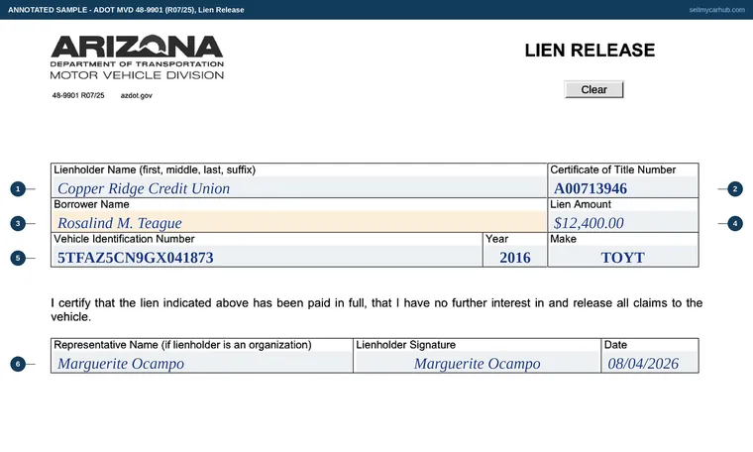
Task: Select the Lien Amount field showing $12,400.00
Action: click(x=623, y=222)
